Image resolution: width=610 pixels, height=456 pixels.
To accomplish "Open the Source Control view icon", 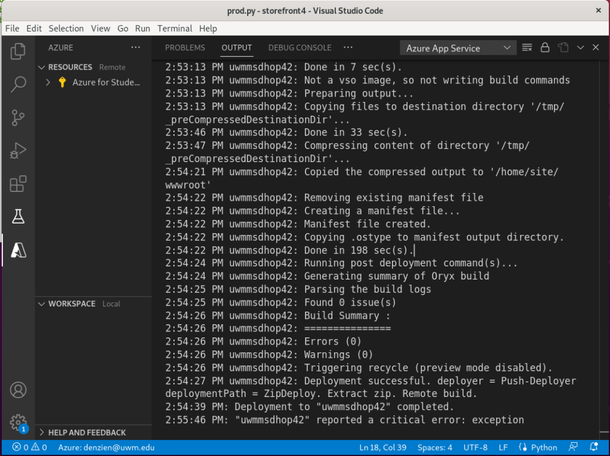I will coord(18,117).
